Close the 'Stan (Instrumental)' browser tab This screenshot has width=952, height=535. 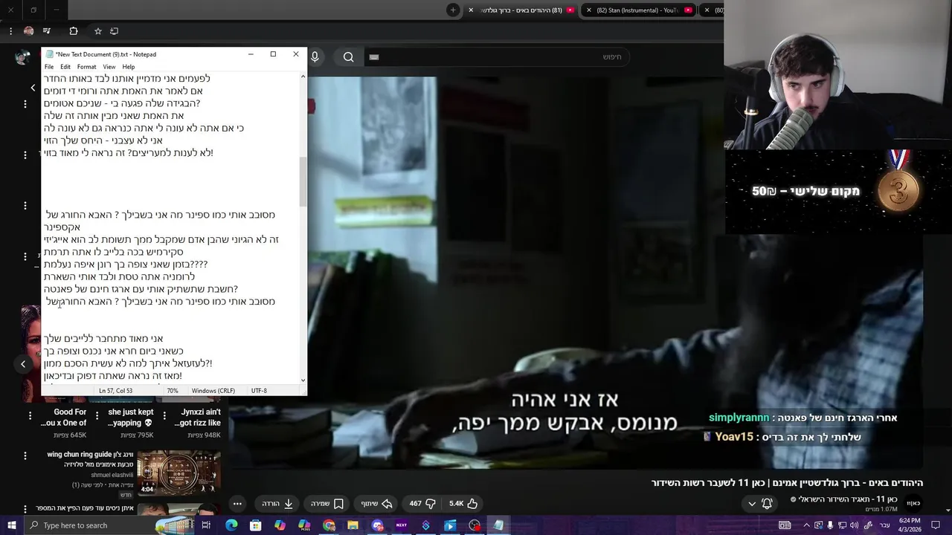(x=589, y=10)
